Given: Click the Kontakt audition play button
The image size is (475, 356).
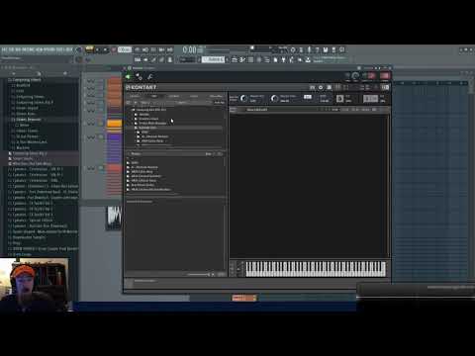Looking at the screenshot, I should (213, 274).
